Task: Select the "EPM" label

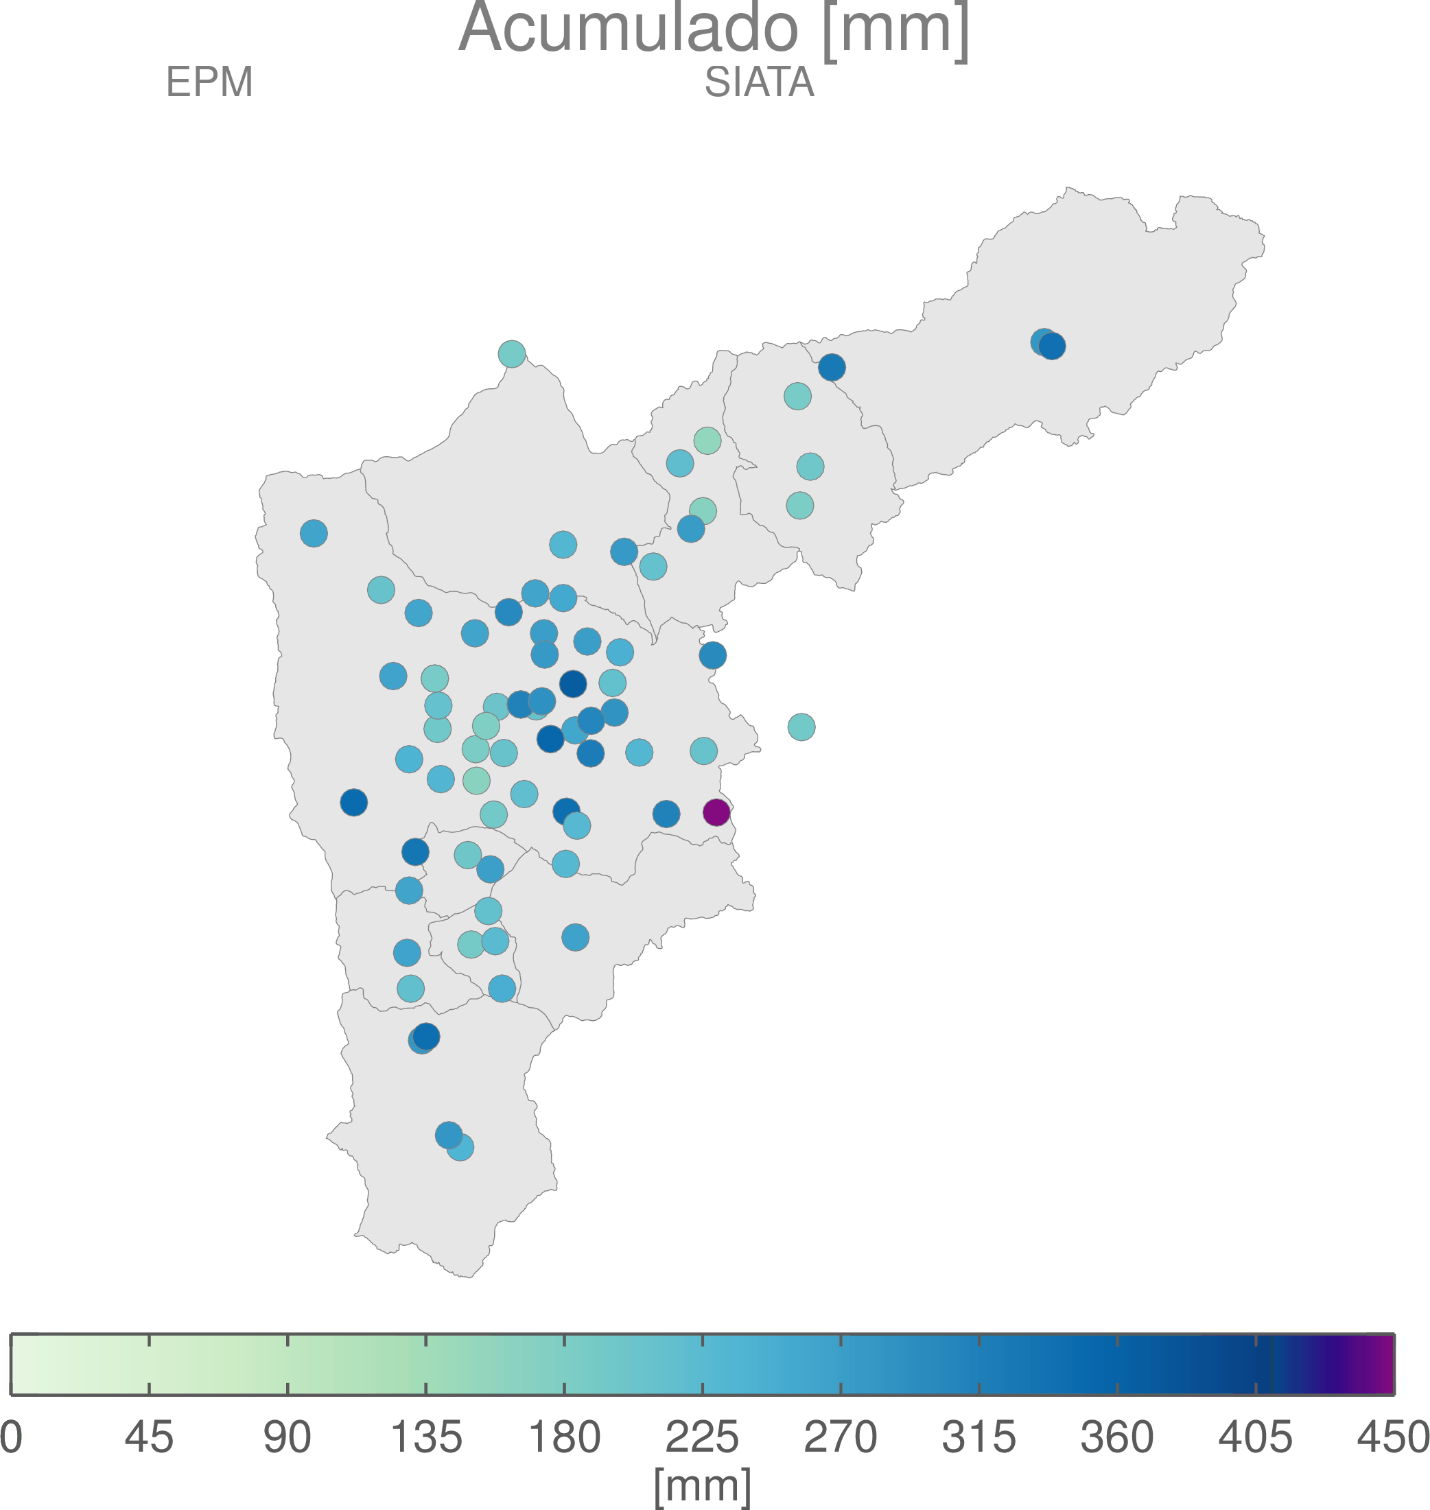Action: pyautogui.click(x=209, y=82)
